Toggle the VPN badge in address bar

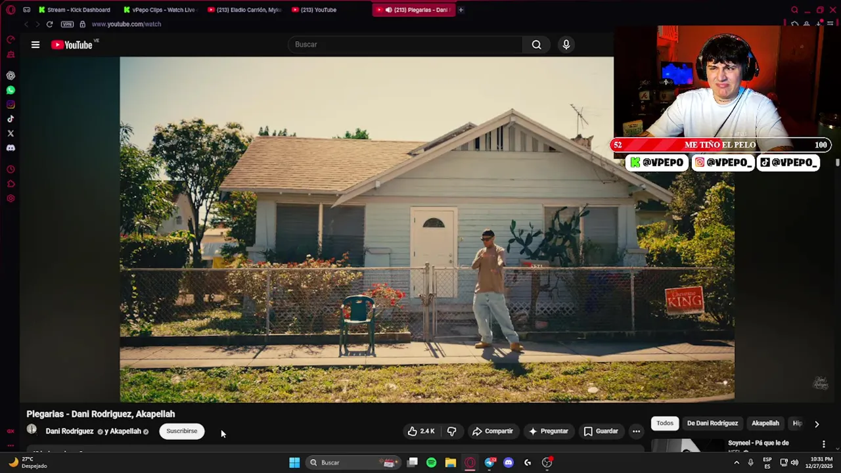pos(67,24)
